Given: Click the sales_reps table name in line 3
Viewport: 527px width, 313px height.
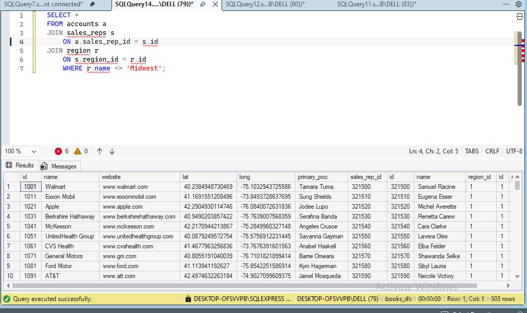Looking at the screenshot, I should point(87,33).
